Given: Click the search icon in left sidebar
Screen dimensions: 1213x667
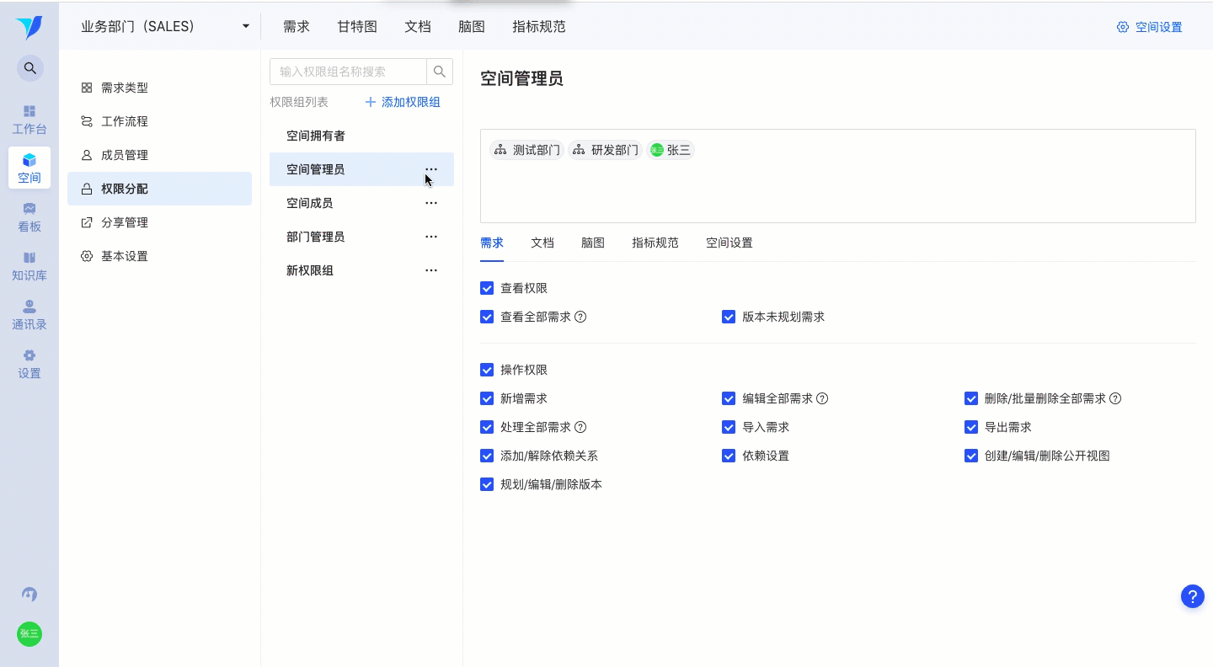Looking at the screenshot, I should 29,68.
